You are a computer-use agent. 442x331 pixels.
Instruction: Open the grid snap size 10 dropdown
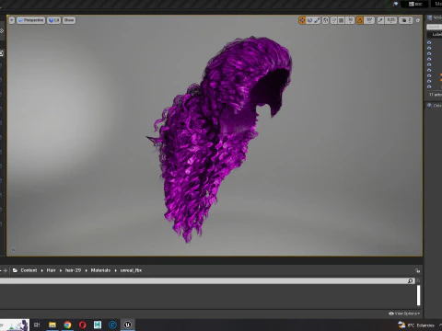click(x=350, y=20)
